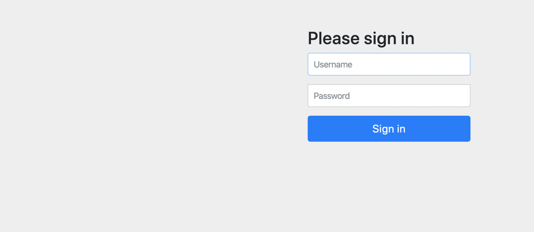Place cursor in the Username box
This screenshot has width=534, height=232.
(x=389, y=64)
